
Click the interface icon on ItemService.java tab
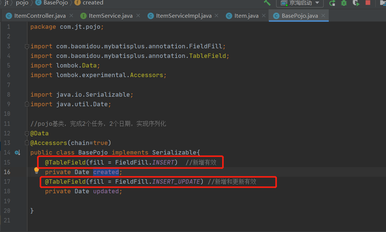tap(83, 16)
